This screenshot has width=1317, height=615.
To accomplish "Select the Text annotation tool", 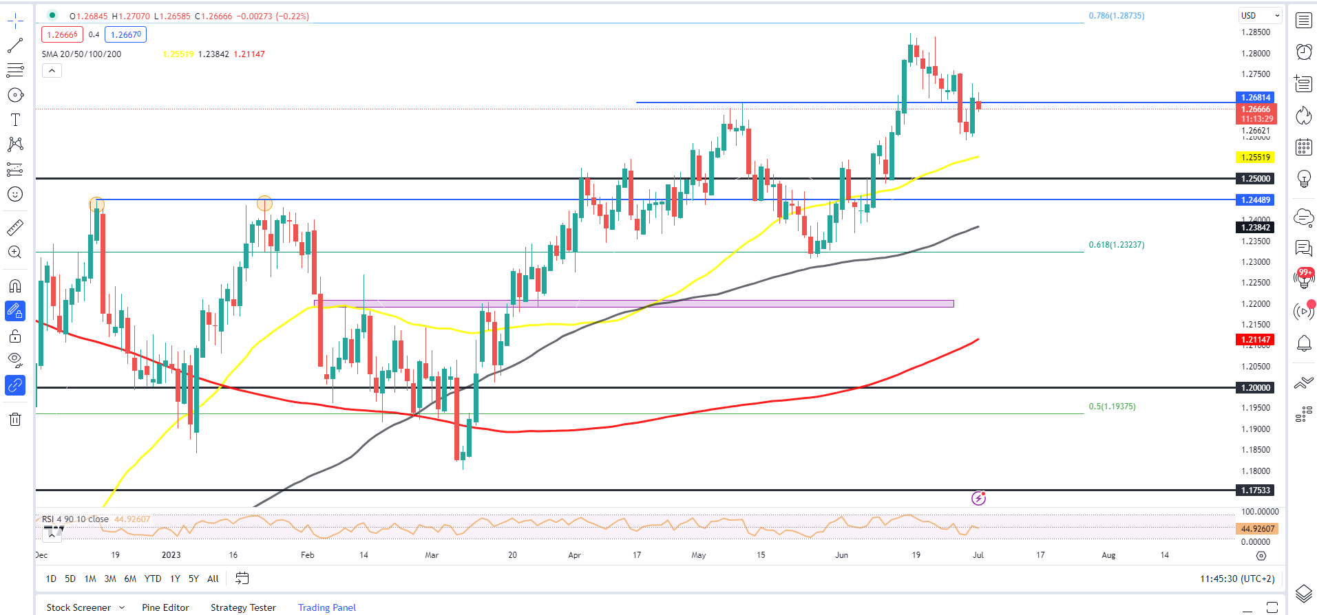I will click(x=15, y=120).
